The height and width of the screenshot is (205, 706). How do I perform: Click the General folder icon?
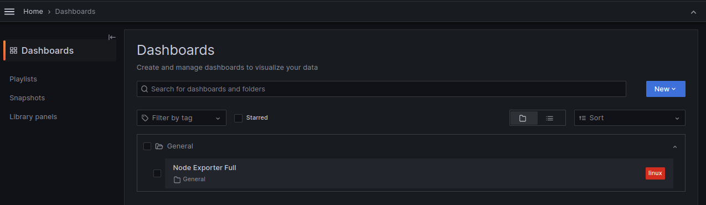(159, 146)
